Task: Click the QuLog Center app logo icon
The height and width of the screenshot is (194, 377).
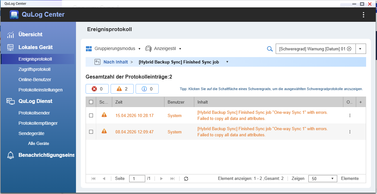Action: pyautogui.click(x=14, y=15)
